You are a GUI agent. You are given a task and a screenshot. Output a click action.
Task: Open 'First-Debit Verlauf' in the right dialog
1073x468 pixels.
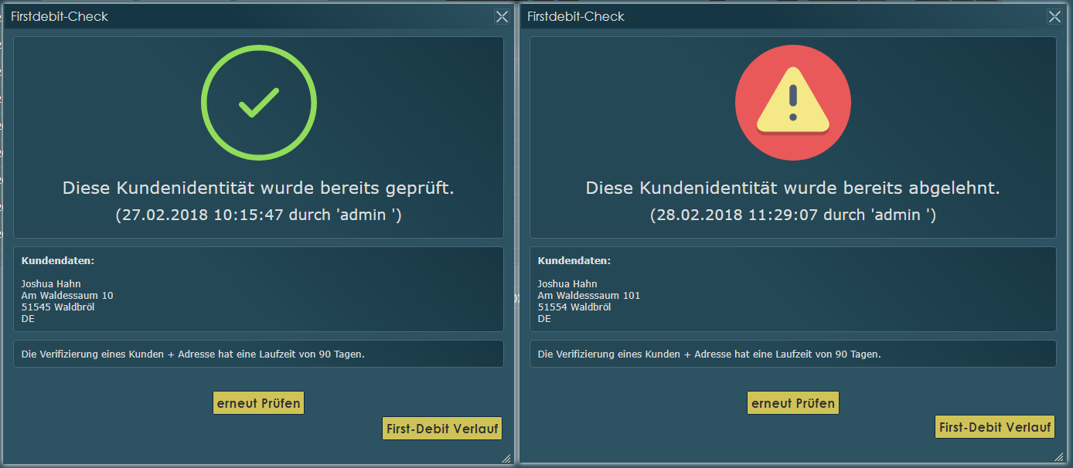[x=995, y=427]
